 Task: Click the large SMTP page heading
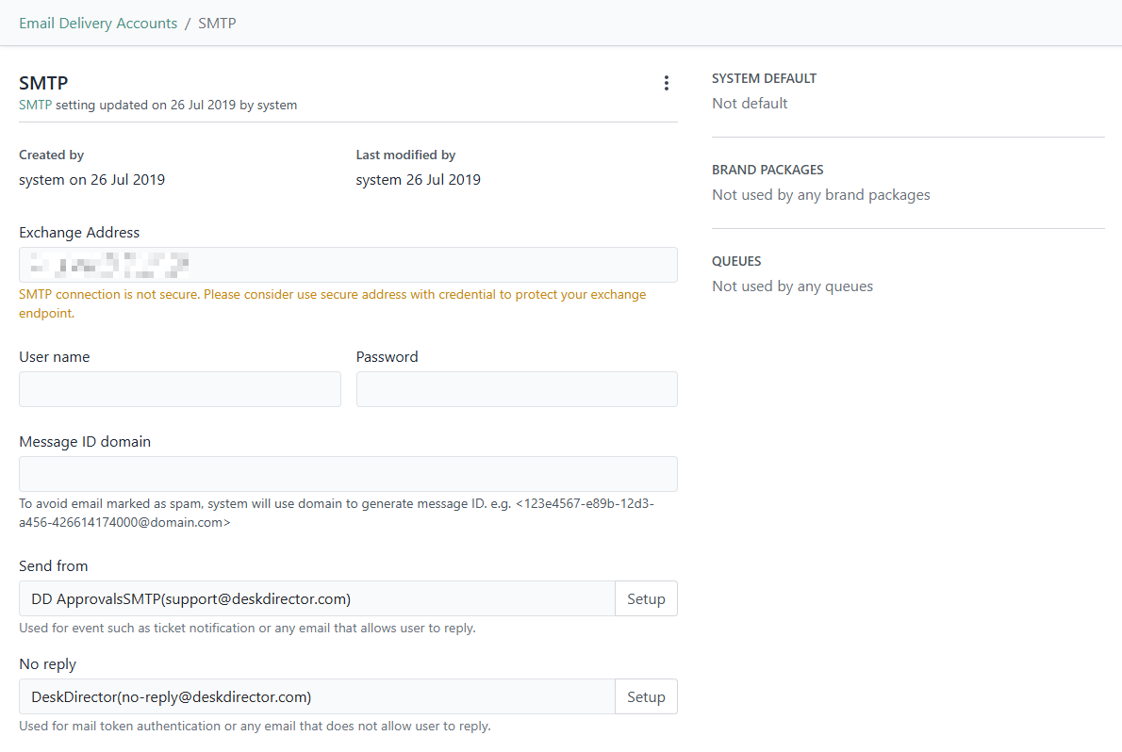tap(43, 83)
